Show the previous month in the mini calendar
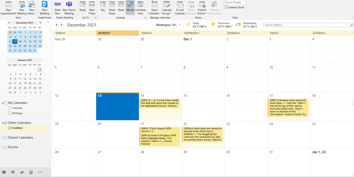This screenshot has width=354, height=177. click(x=9, y=23)
